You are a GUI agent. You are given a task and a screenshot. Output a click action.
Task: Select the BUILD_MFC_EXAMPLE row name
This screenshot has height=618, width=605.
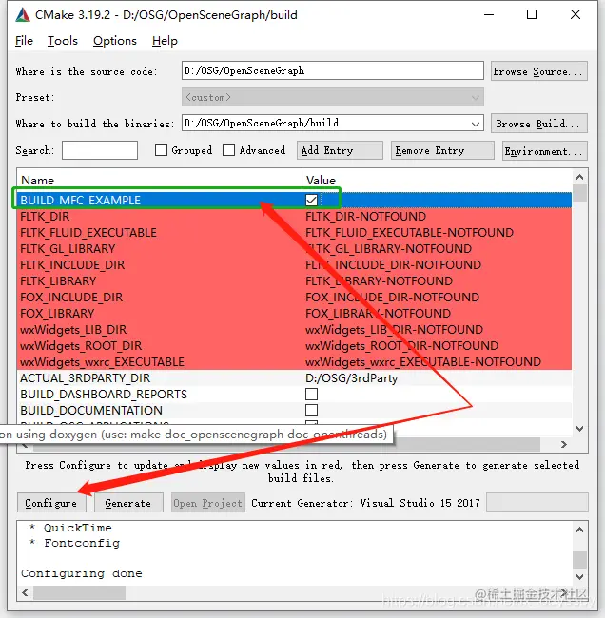click(x=81, y=201)
